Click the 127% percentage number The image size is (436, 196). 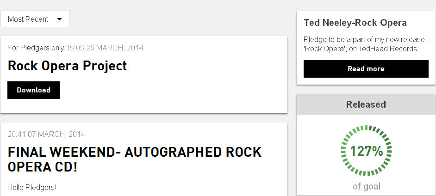[366, 151]
